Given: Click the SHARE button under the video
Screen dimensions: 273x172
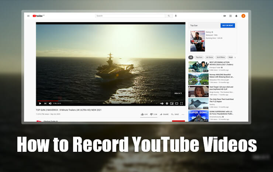Looking at the screenshot, I should tap(164, 114).
